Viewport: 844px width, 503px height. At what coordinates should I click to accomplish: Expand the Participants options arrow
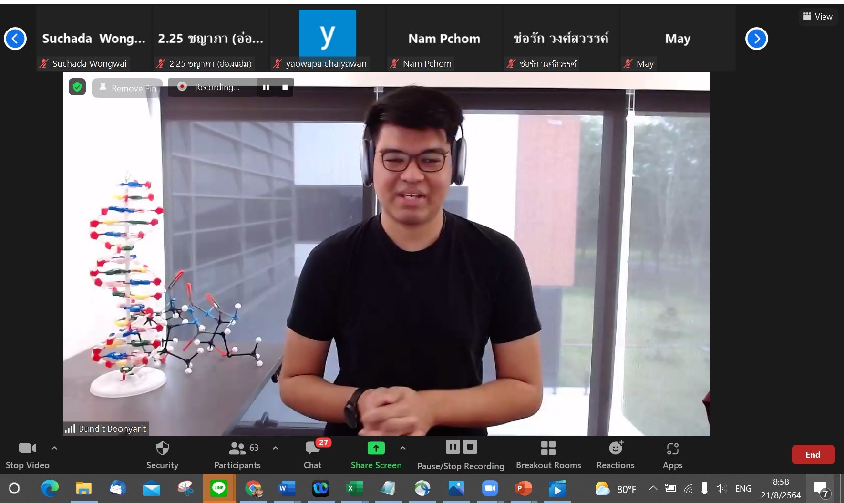coord(276,448)
